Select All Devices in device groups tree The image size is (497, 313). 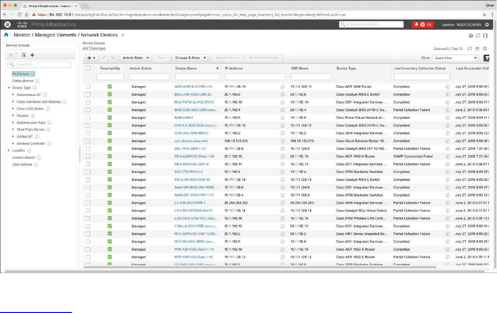click(20, 74)
